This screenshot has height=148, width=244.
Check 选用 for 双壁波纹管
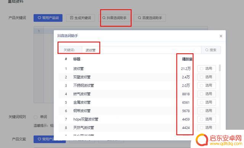pos(207,77)
